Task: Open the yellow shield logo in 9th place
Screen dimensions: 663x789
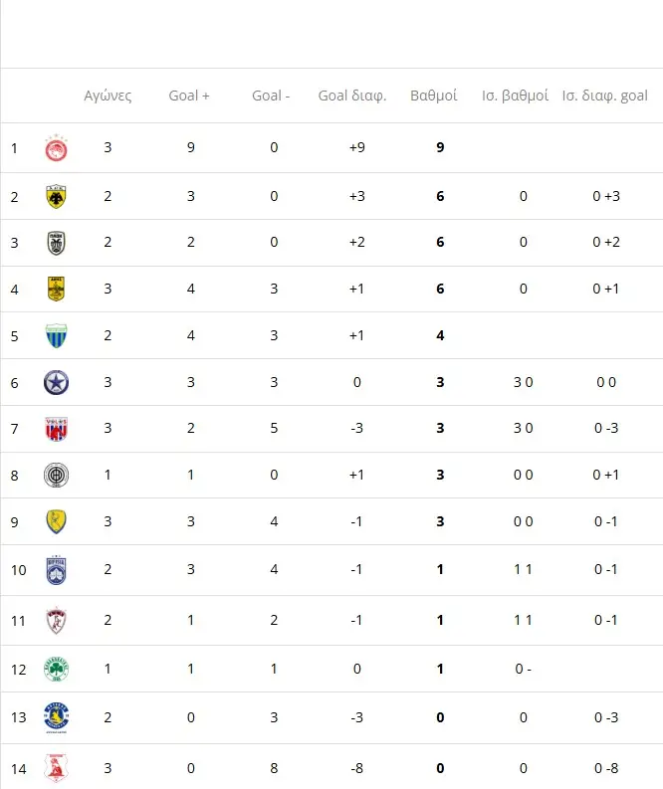Action: pyautogui.click(x=56, y=521)
